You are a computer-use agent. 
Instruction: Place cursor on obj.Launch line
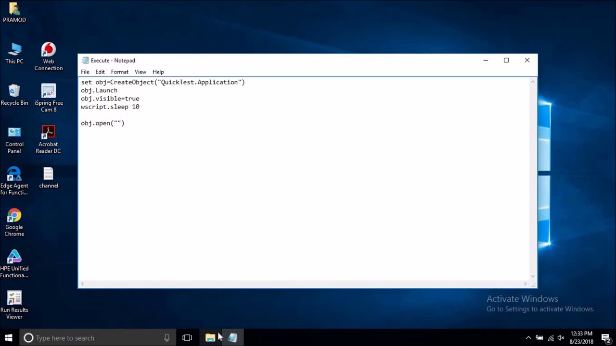[x=99, y=90]
